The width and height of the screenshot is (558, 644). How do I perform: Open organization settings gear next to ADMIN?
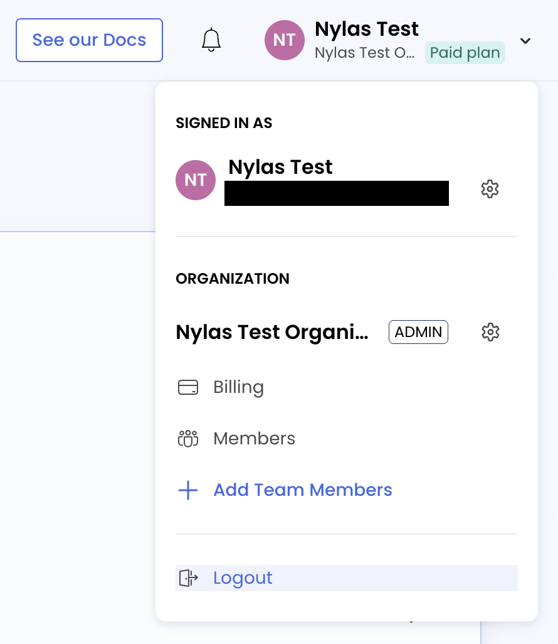coord(490,332)
